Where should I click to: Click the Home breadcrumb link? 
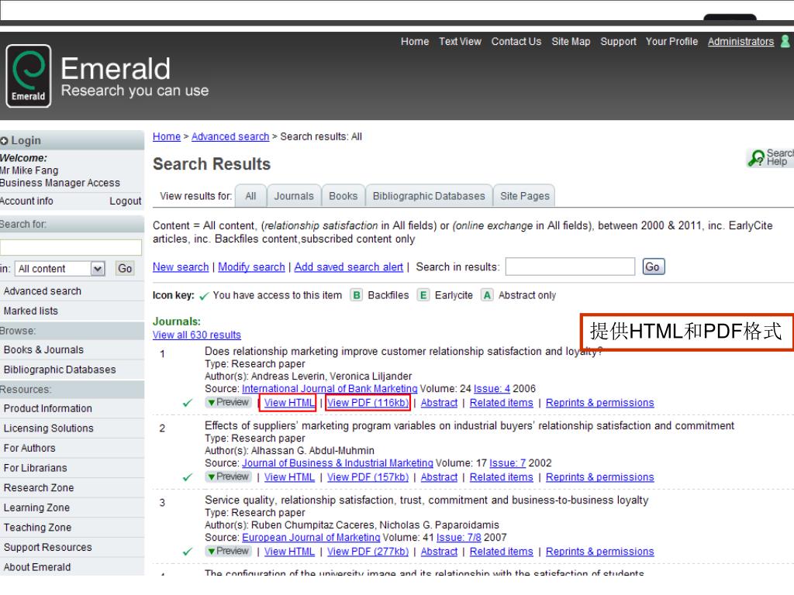167,136
